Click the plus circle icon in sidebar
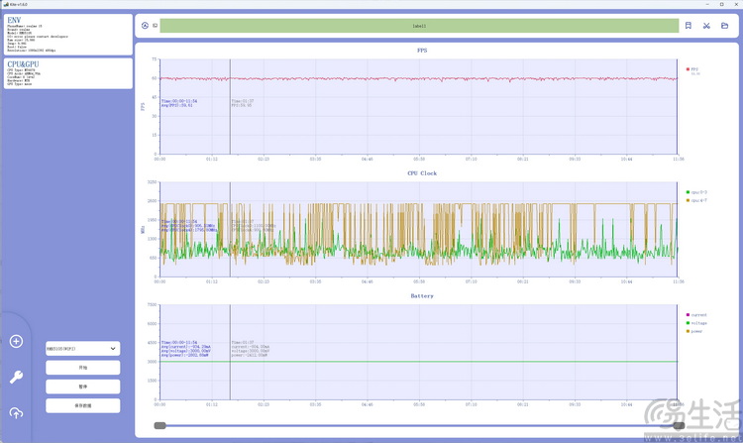The width and height of the screenshot is (743, 443). [16, 341]
